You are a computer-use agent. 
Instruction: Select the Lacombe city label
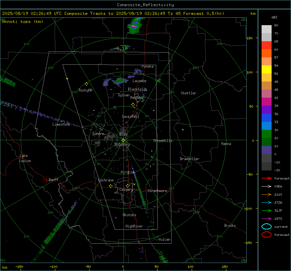point(139,81)
